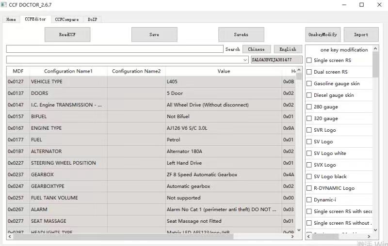
Task: Check the Gasoline gauge skin option
Action: tap(309, 84)
